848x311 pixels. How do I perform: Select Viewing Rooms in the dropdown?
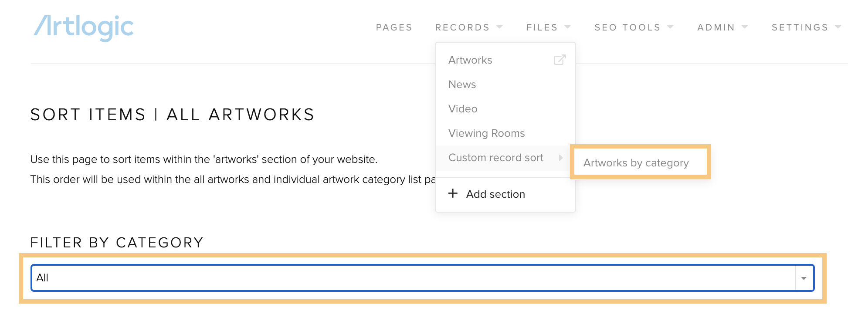486,133
